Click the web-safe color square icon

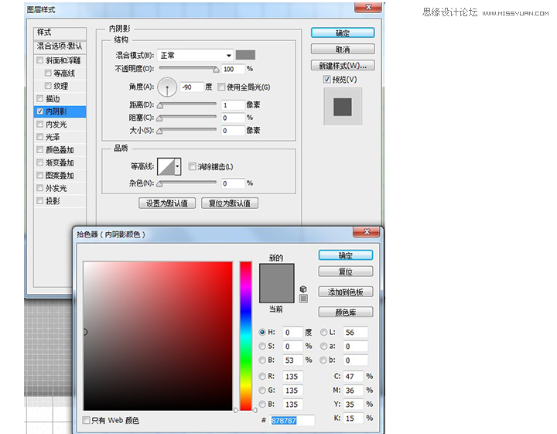pyautogui.click(x=303, y=299)
